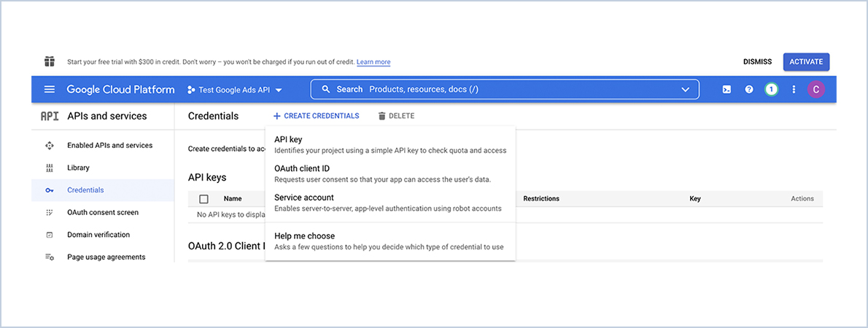Screen dimensions: 868x328
Task: Open the help question mark icon
Action: [749, 90]
